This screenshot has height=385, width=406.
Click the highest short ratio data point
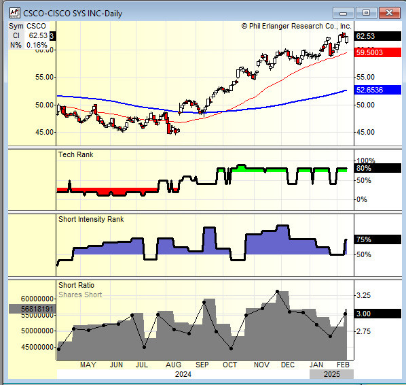click(277, 292)
